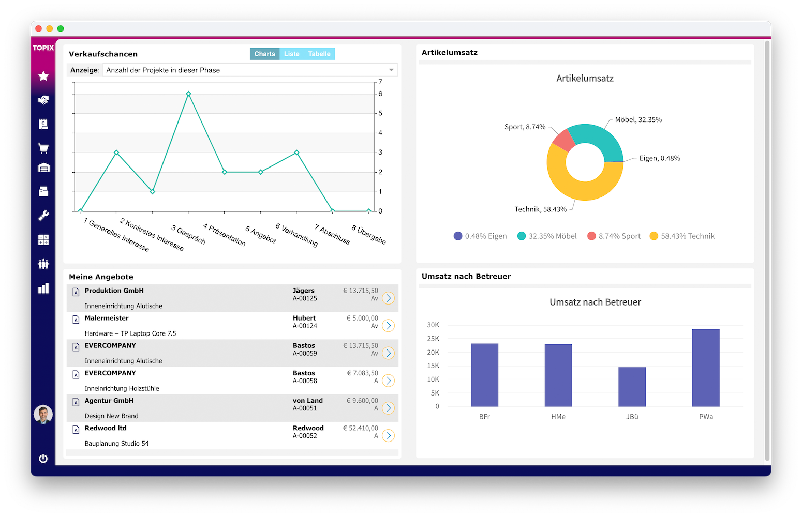Click the JBü bar in Umsatz chart
Viewport: 802px width, 517px height.
tap(632, 387)
